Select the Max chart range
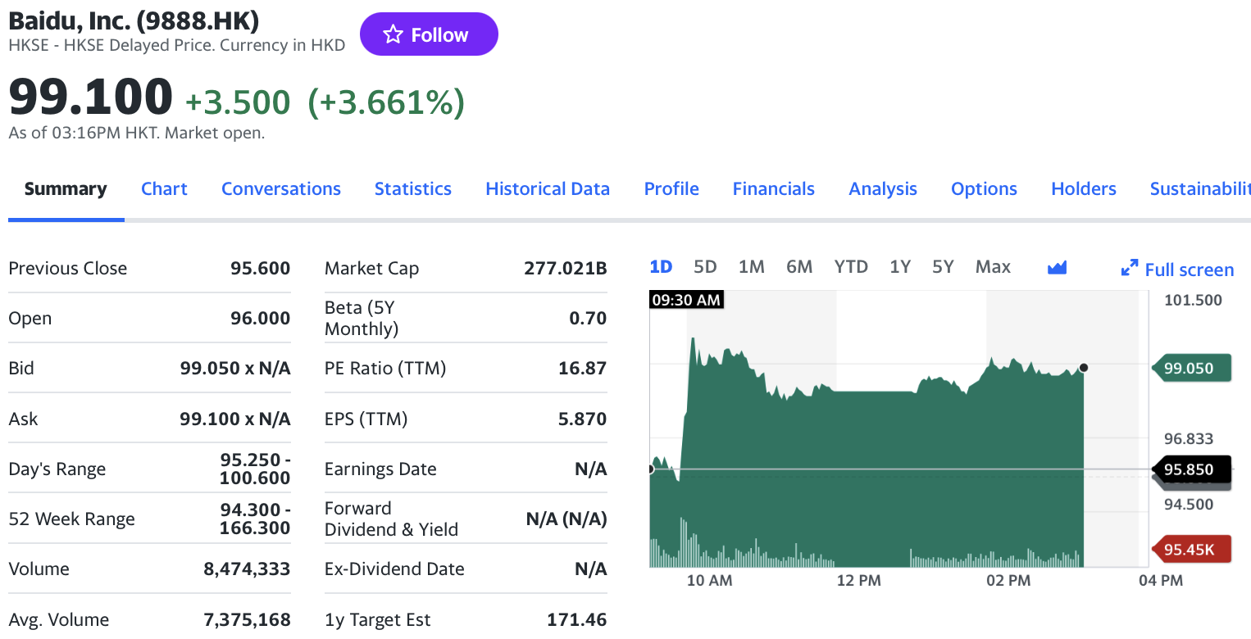1251x639 pixels. 993,267
